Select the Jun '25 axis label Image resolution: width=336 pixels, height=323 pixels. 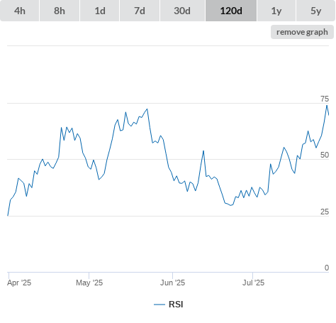tap(173, 283)
